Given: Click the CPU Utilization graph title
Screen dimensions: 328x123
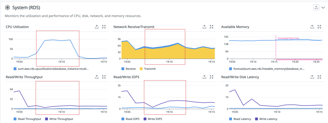Looking at the screenshot, I should coord(17,27).
